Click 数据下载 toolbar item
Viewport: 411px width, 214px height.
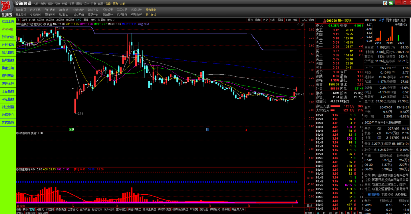(x=35, y=10)
